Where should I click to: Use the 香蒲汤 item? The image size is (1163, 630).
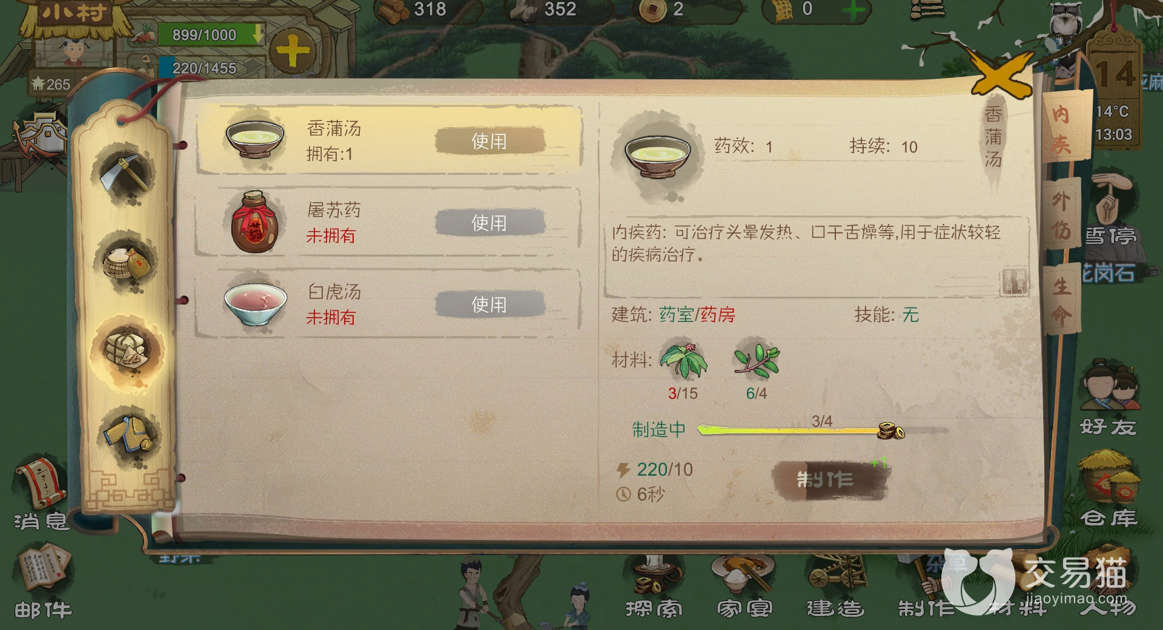(x=489, y=141)
